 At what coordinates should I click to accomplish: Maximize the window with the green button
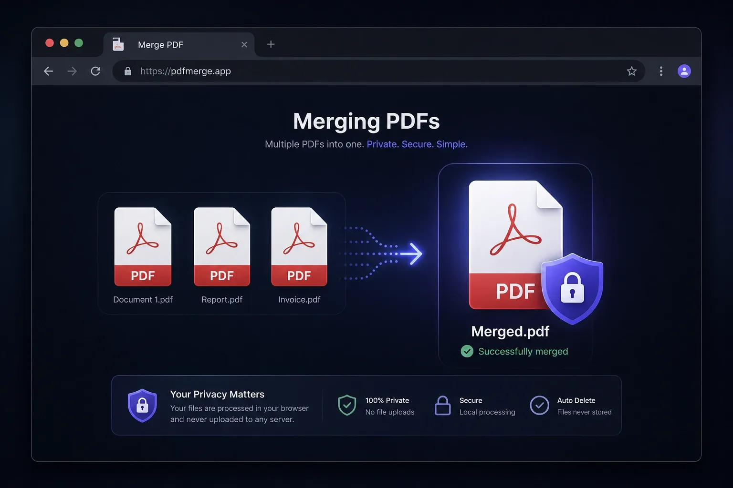click(x=79, y=43)
